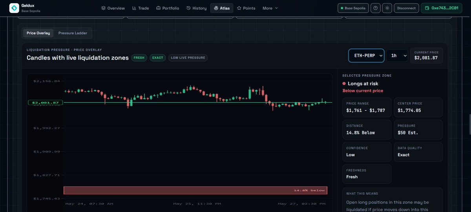Click the May 25, 11:30 PM time label

197,204
